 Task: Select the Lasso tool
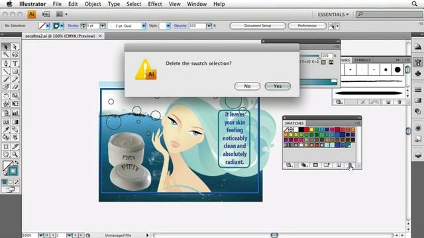pos(15,55)
